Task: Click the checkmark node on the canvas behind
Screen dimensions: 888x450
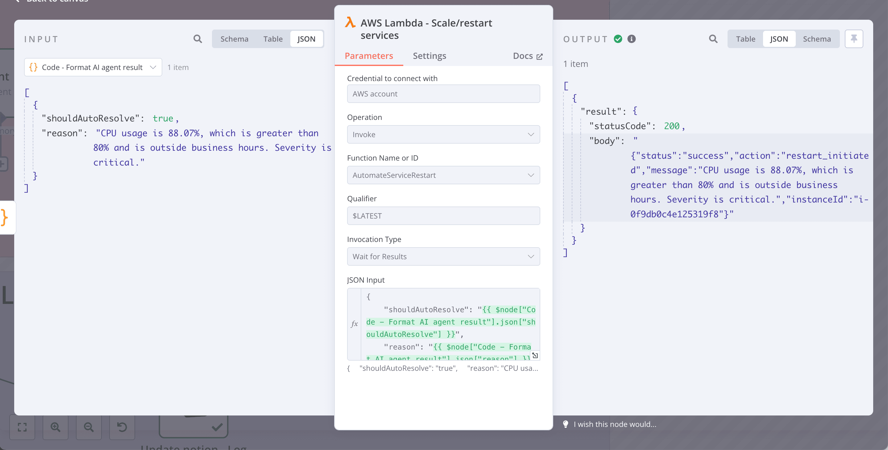Action: click(x=194, y=427)
